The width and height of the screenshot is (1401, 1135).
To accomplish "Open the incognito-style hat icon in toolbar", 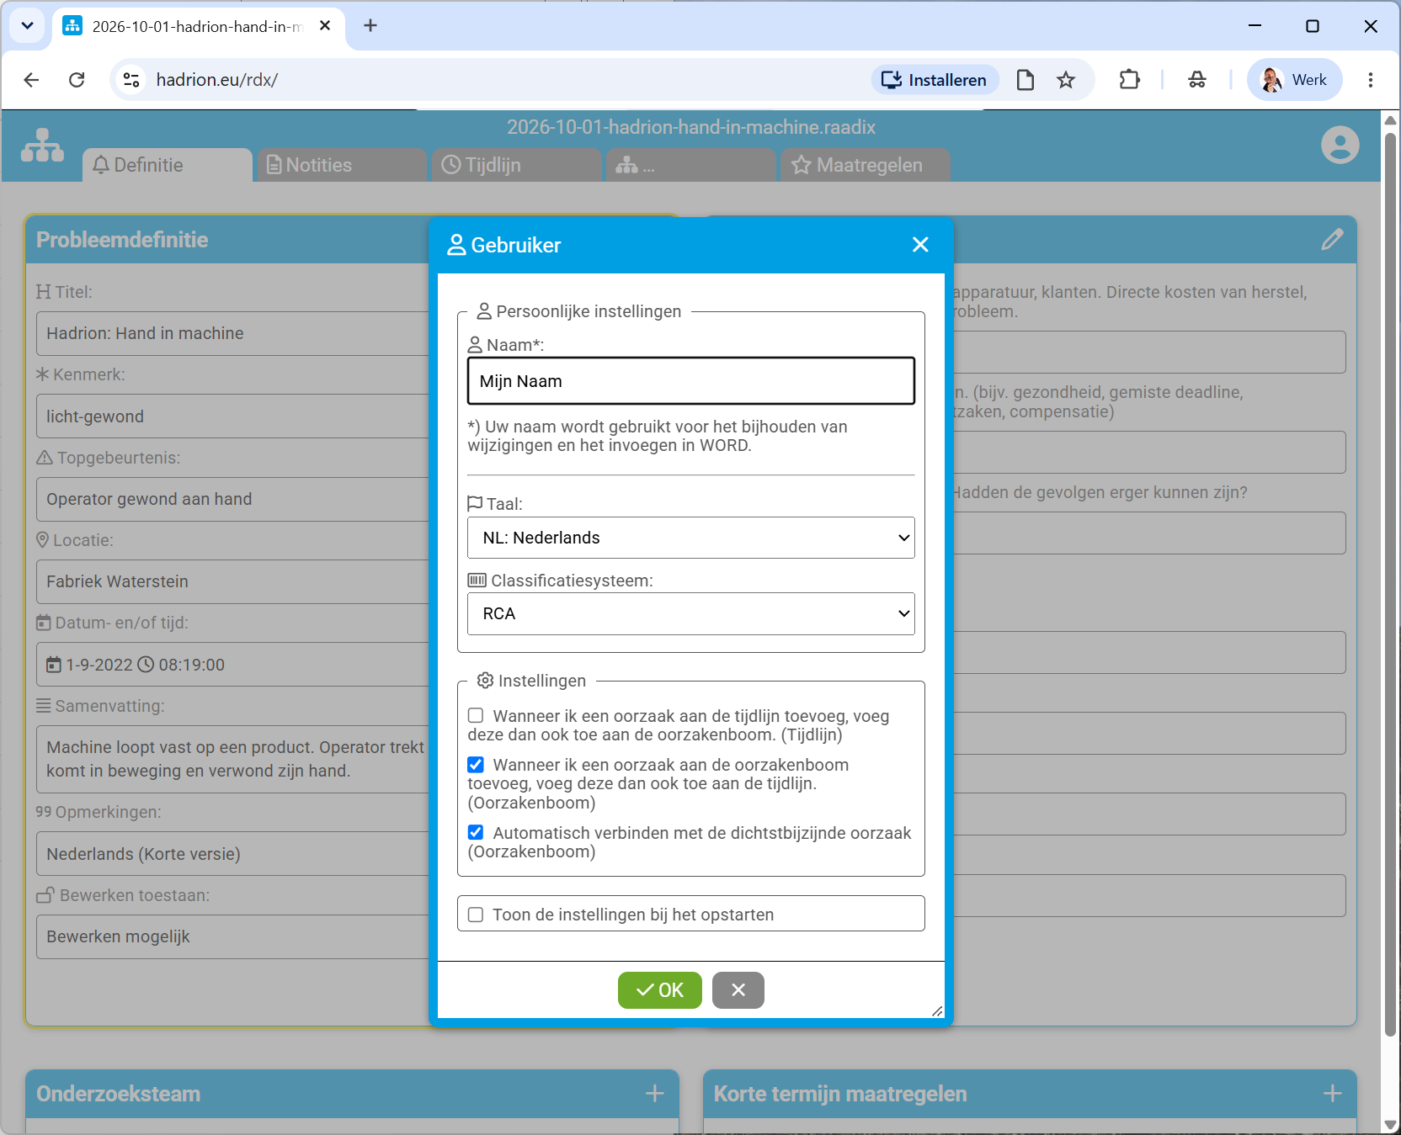I will [x=1197, y=80].
